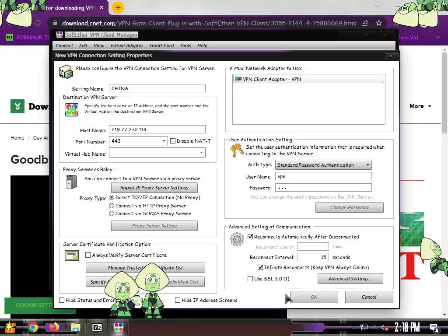The image size is (448, 336).
Task: Click the User Name field
Action: pos(323,176)
